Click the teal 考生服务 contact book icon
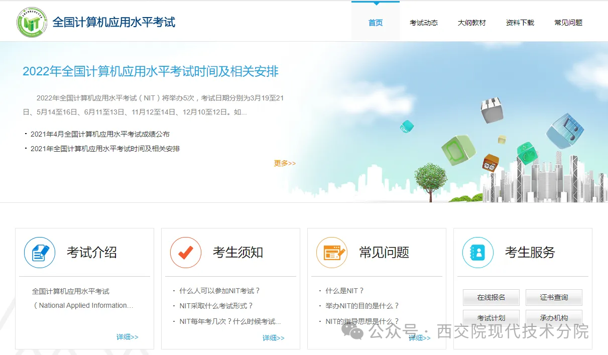Viewport: 608px width, 355px height. (478, 253)
